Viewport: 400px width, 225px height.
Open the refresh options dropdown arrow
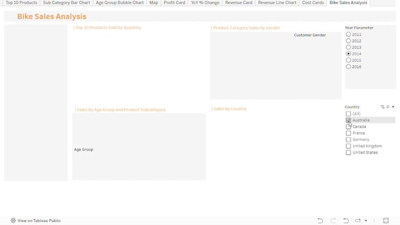[366, 221]
